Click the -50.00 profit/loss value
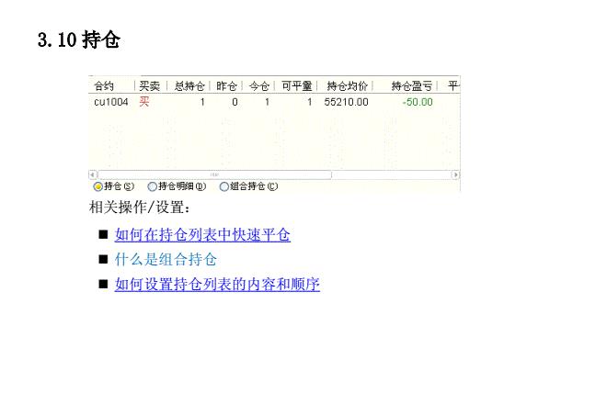The height and width of the screenshot is (416, 607). click(x=418, y=102)
